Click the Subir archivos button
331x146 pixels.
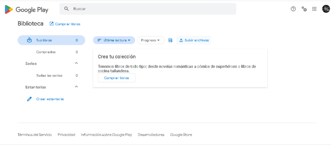tap(194, 40)
